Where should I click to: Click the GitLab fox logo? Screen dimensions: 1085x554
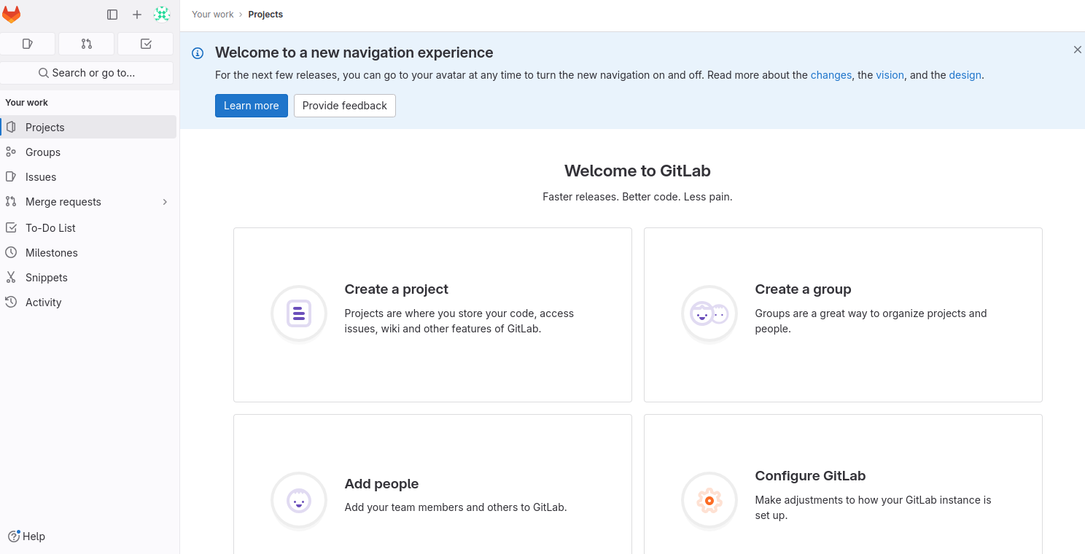point(12,15)
